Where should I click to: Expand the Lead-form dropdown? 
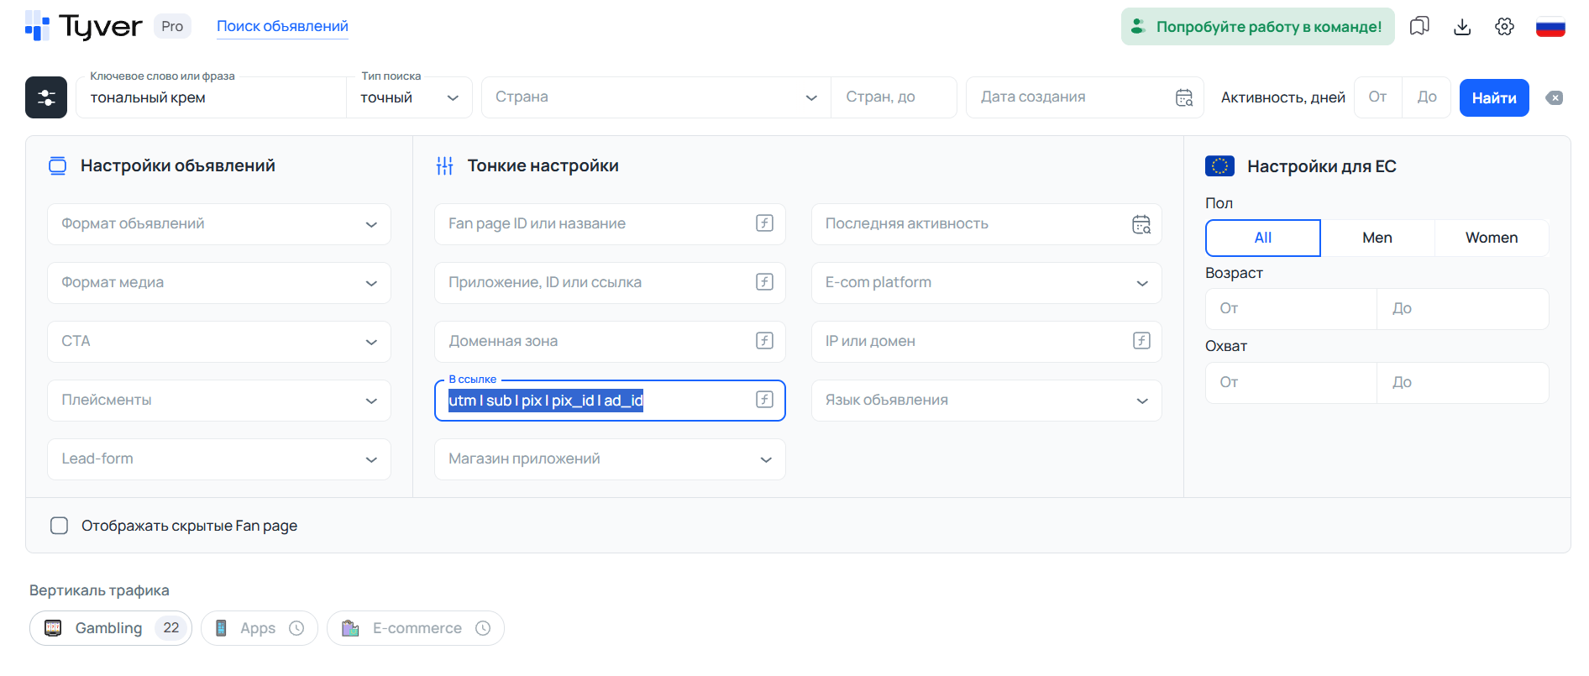tap(219, 459)
